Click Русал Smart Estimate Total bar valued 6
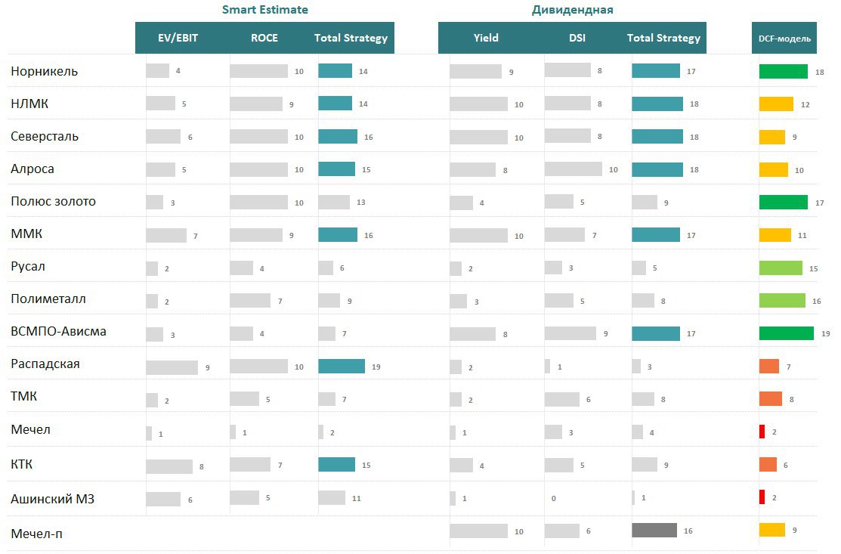The width and height of the screenshot is (841, 554). coord(326,268)
